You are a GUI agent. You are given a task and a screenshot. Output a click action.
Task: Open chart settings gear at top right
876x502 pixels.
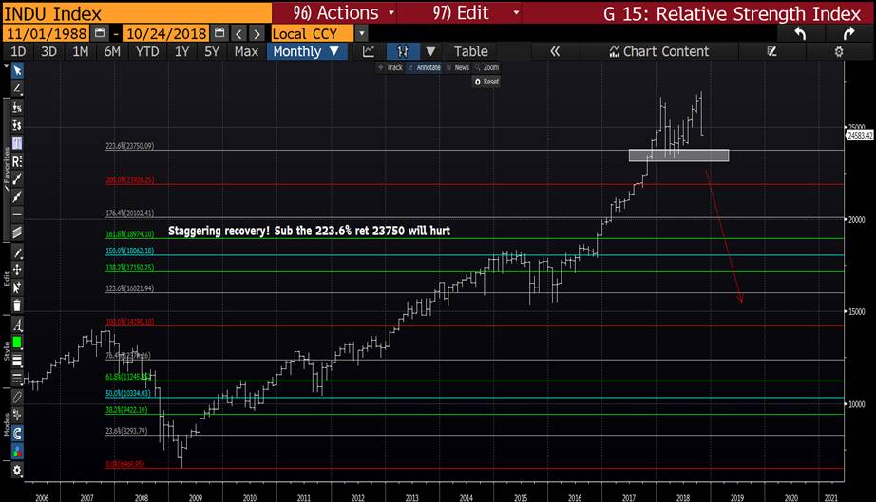click(x=839, y=52)
